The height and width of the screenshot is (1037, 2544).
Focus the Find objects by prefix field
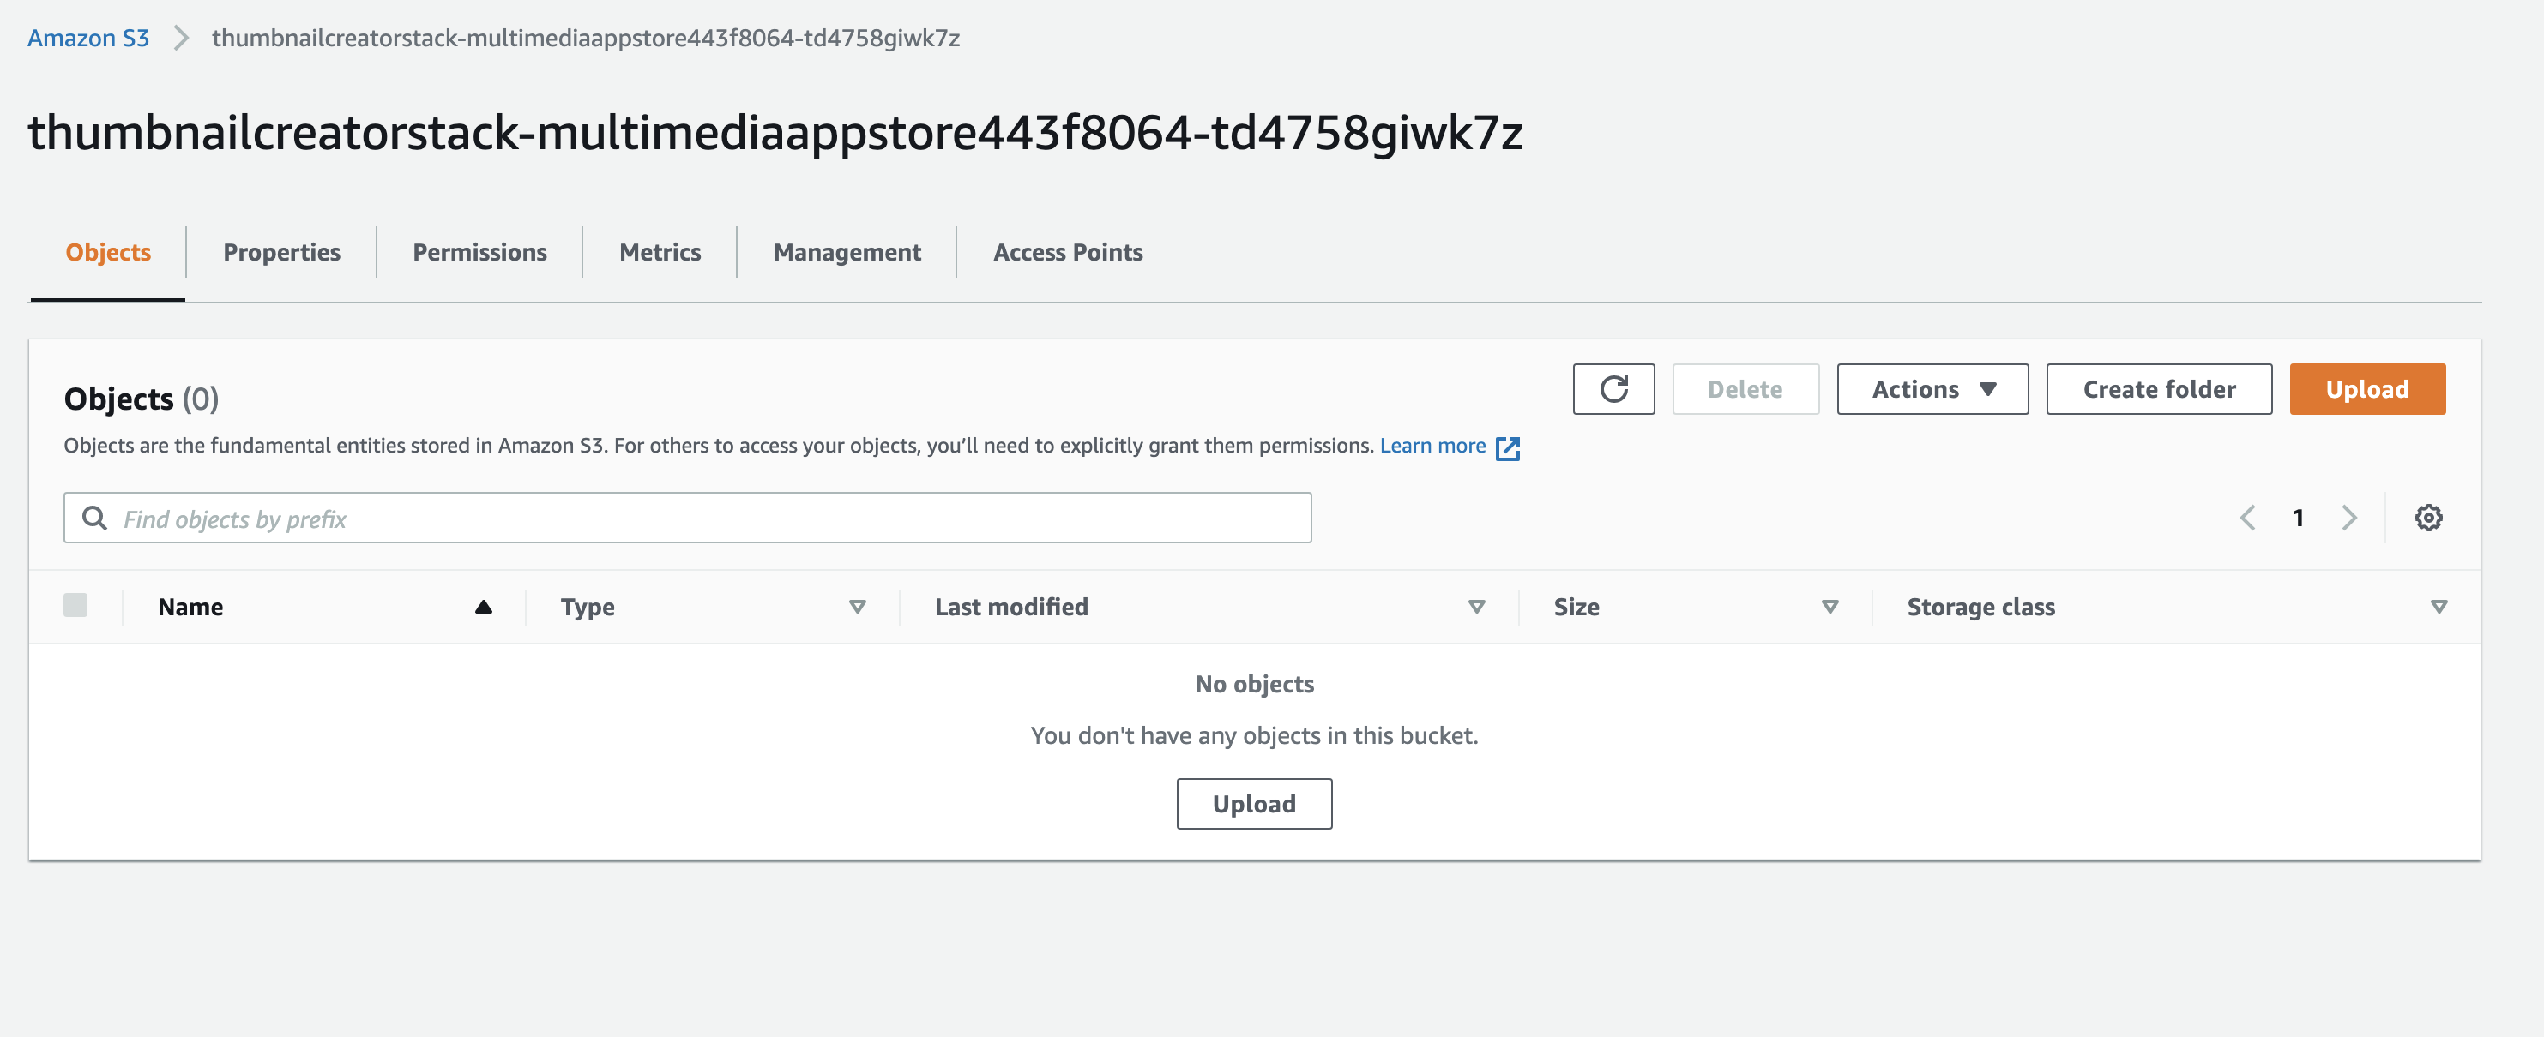711,518
